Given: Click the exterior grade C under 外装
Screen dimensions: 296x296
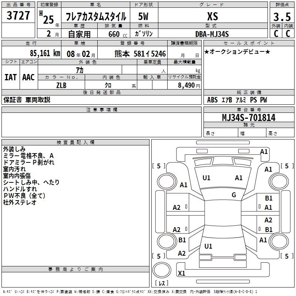Looking at the screenshot, I should (276, 34).
